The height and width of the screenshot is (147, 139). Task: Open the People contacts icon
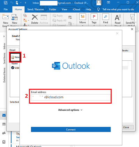click(x=4, y=133)
